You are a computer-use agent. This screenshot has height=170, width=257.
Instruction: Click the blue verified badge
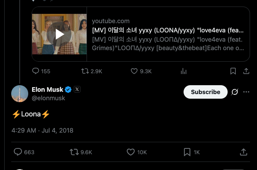point(68,89)
